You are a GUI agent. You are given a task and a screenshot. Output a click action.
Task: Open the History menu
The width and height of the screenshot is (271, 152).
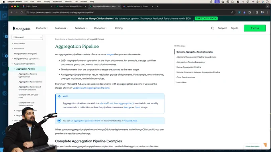[x=47, y=2]
